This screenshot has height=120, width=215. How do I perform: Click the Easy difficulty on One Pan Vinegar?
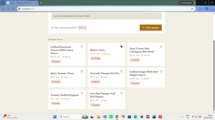click(104, 100)
